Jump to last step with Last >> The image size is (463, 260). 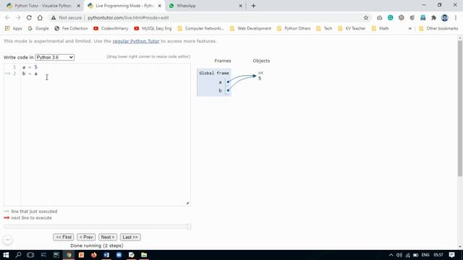tap(130, 237)
